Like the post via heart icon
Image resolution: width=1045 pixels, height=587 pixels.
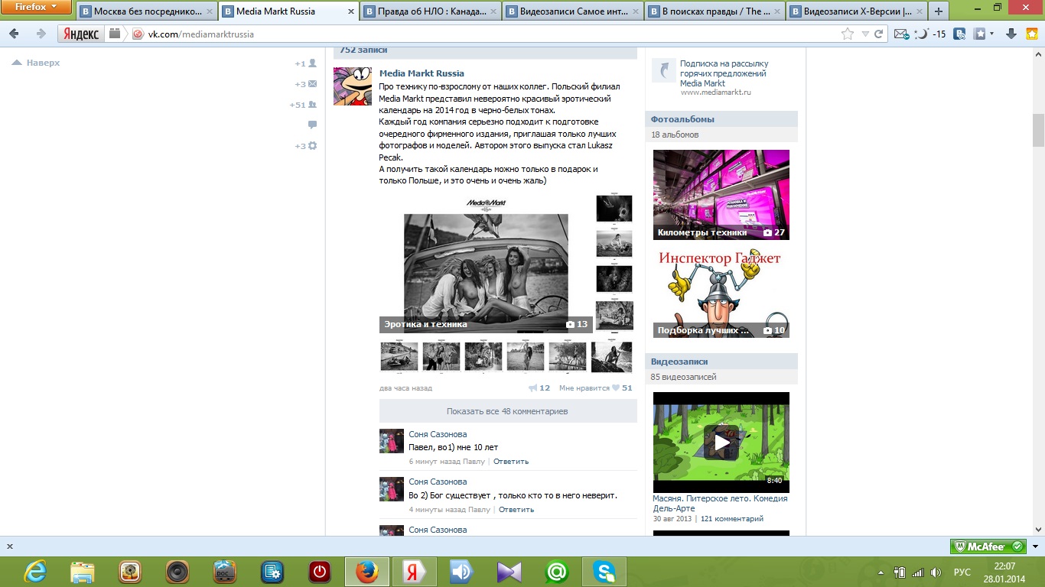pos(615,388)
